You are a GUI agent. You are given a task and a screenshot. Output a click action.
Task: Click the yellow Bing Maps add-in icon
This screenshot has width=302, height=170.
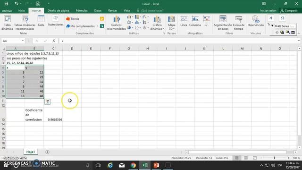click(102, 19)
